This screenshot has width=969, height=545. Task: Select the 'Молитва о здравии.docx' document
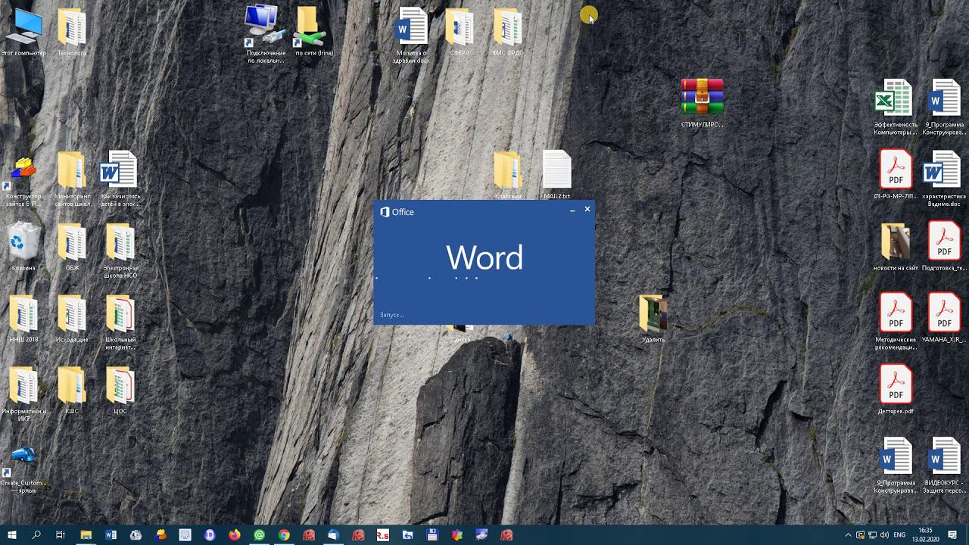pos(412,34)
